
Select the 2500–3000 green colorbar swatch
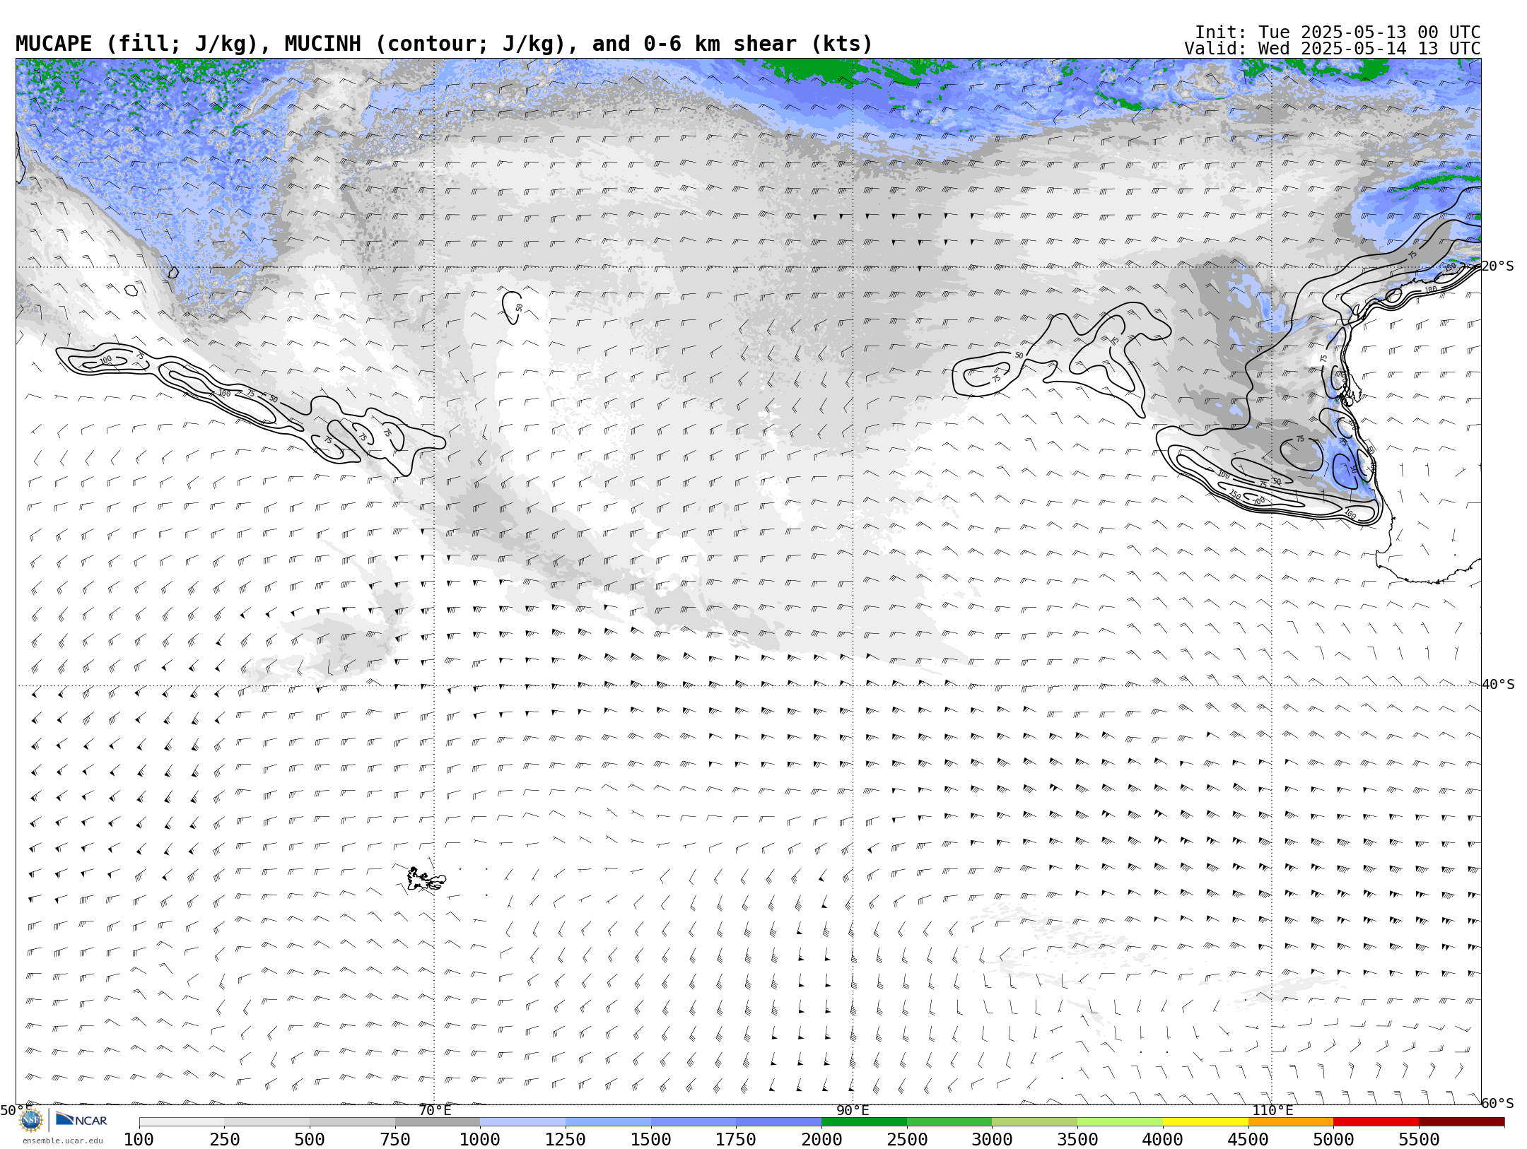tap(949, 1122)
